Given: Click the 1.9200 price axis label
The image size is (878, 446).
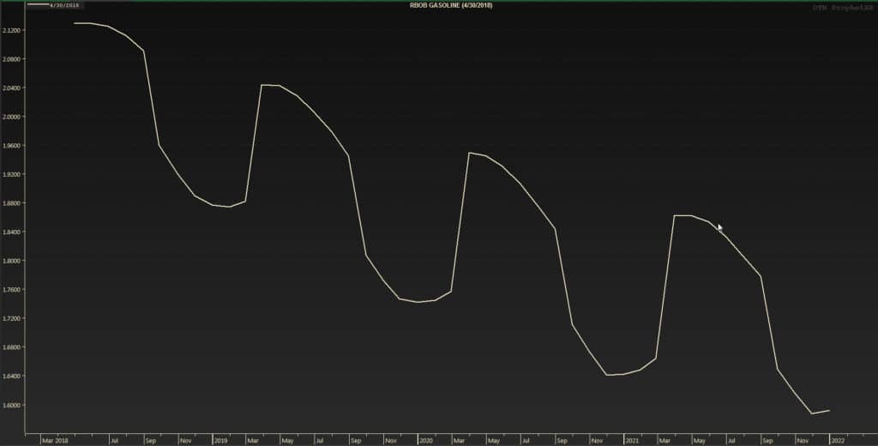Looking at the screenshot, I should pyautogui.click(x=10, y=174).
